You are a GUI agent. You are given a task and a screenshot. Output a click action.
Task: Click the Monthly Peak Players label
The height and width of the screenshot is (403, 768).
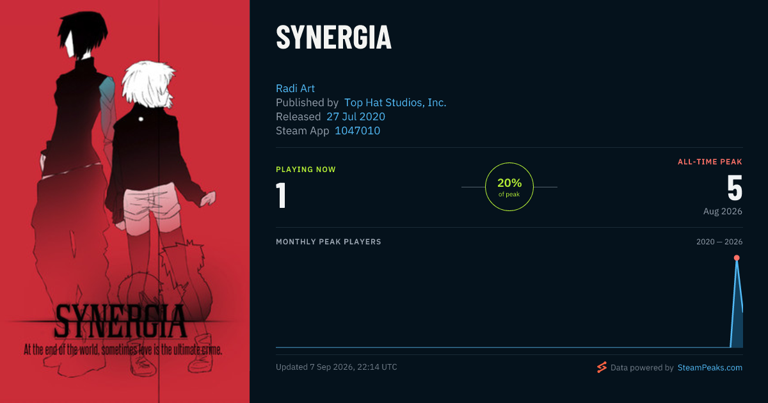(328, 242)
